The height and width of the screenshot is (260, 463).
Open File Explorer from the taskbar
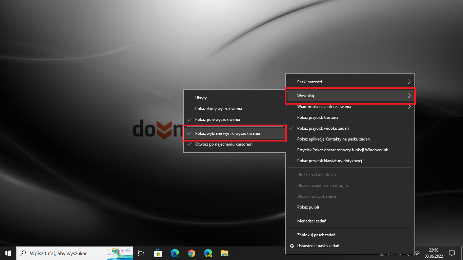coord(225,253)
